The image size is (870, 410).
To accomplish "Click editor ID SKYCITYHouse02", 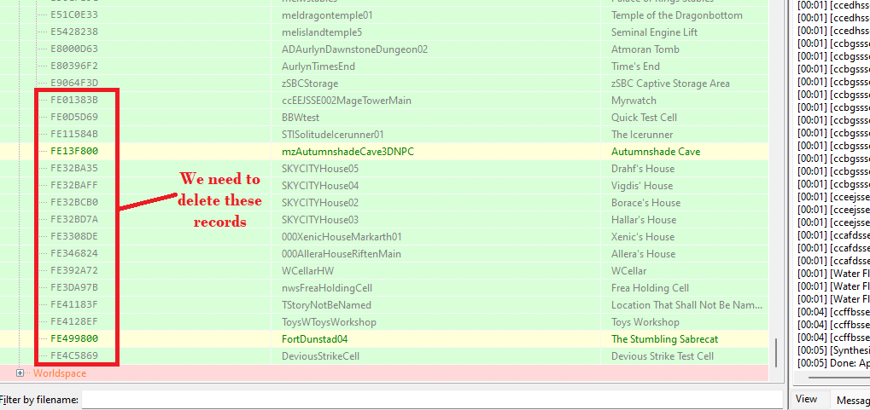I will tap(320, 203).
